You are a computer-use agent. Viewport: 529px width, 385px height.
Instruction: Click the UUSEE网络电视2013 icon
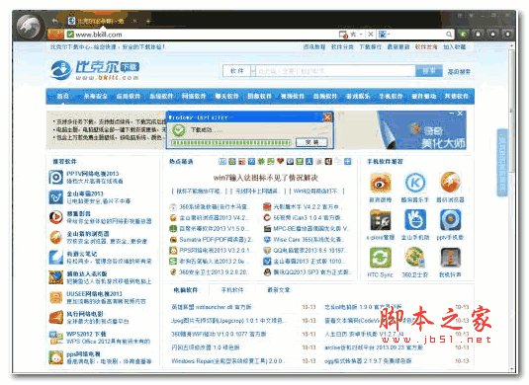55,297
